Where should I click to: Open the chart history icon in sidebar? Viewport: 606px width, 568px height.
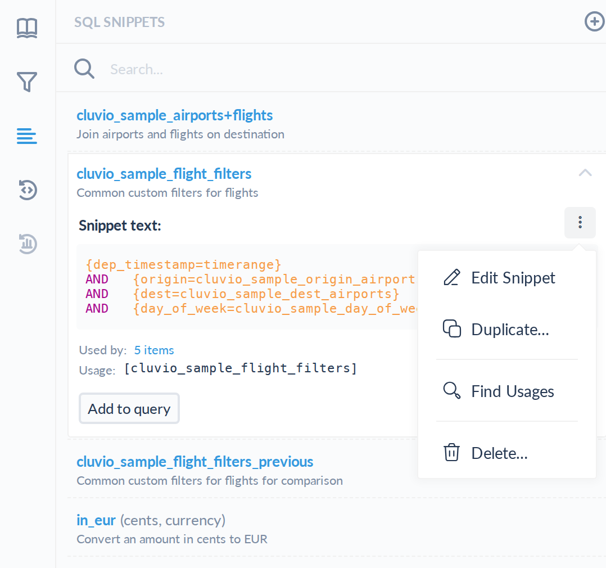coord(28,244)
